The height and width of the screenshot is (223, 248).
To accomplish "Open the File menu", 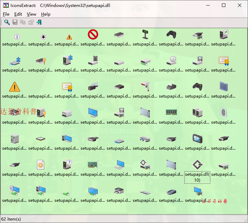I will pyautogui.click(x=6, y=14).
